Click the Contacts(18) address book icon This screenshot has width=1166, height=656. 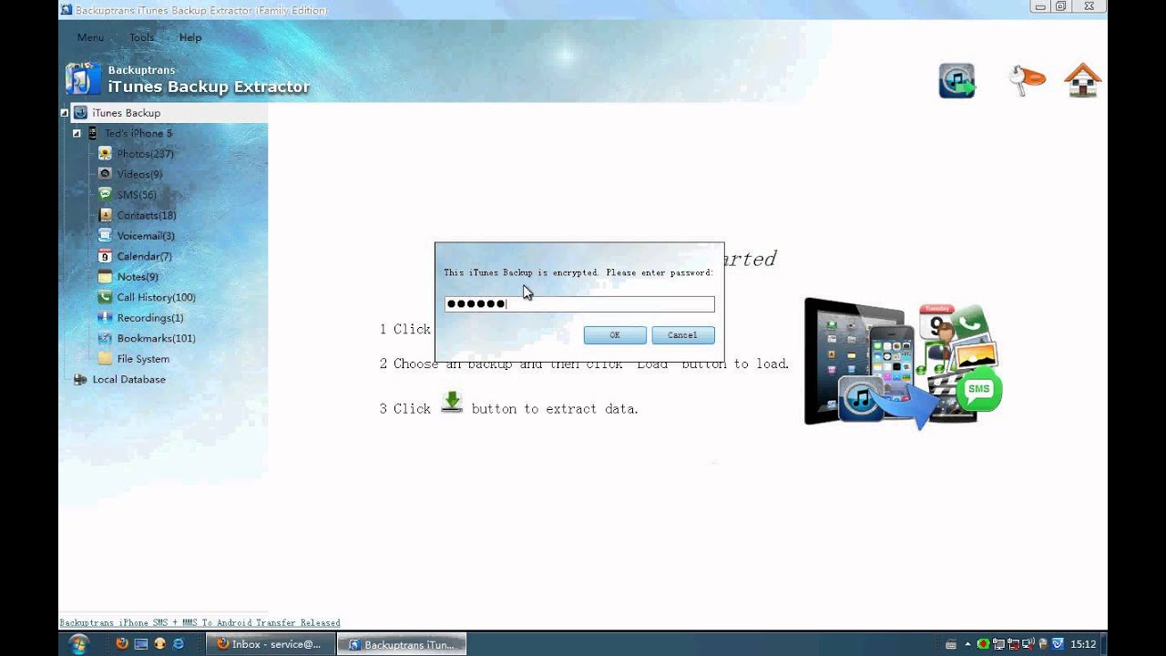point(105,215)
